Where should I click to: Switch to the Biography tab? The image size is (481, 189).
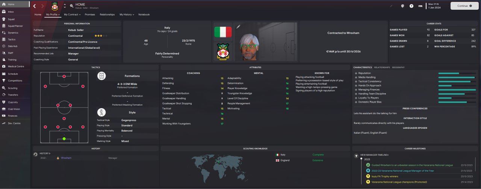[398, 67]
